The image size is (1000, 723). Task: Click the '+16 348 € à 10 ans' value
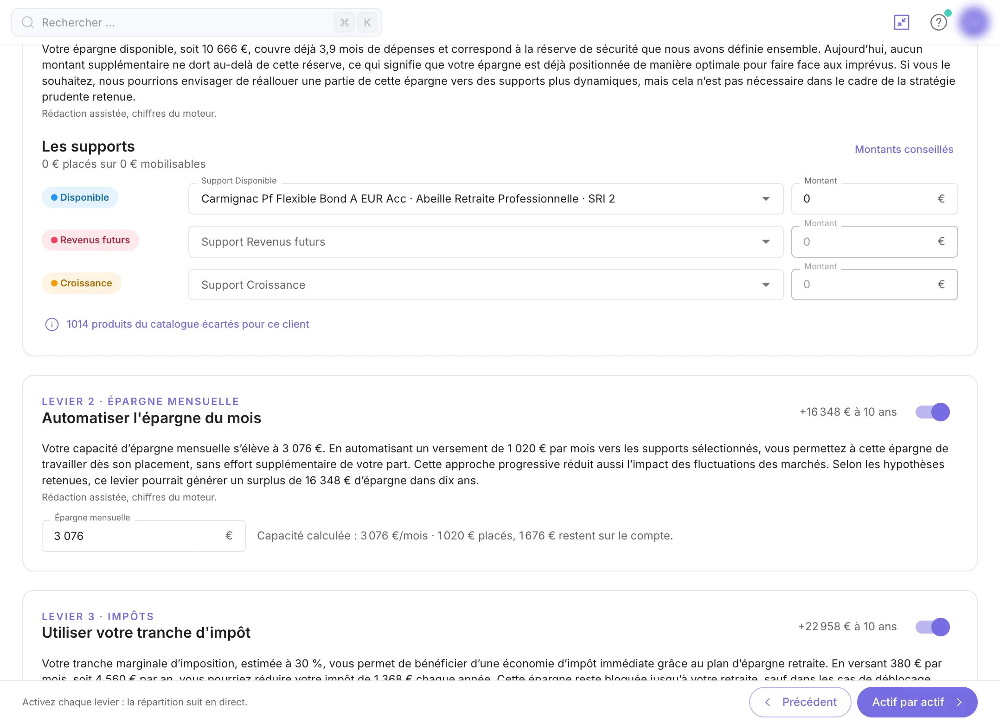coord(848,412)
